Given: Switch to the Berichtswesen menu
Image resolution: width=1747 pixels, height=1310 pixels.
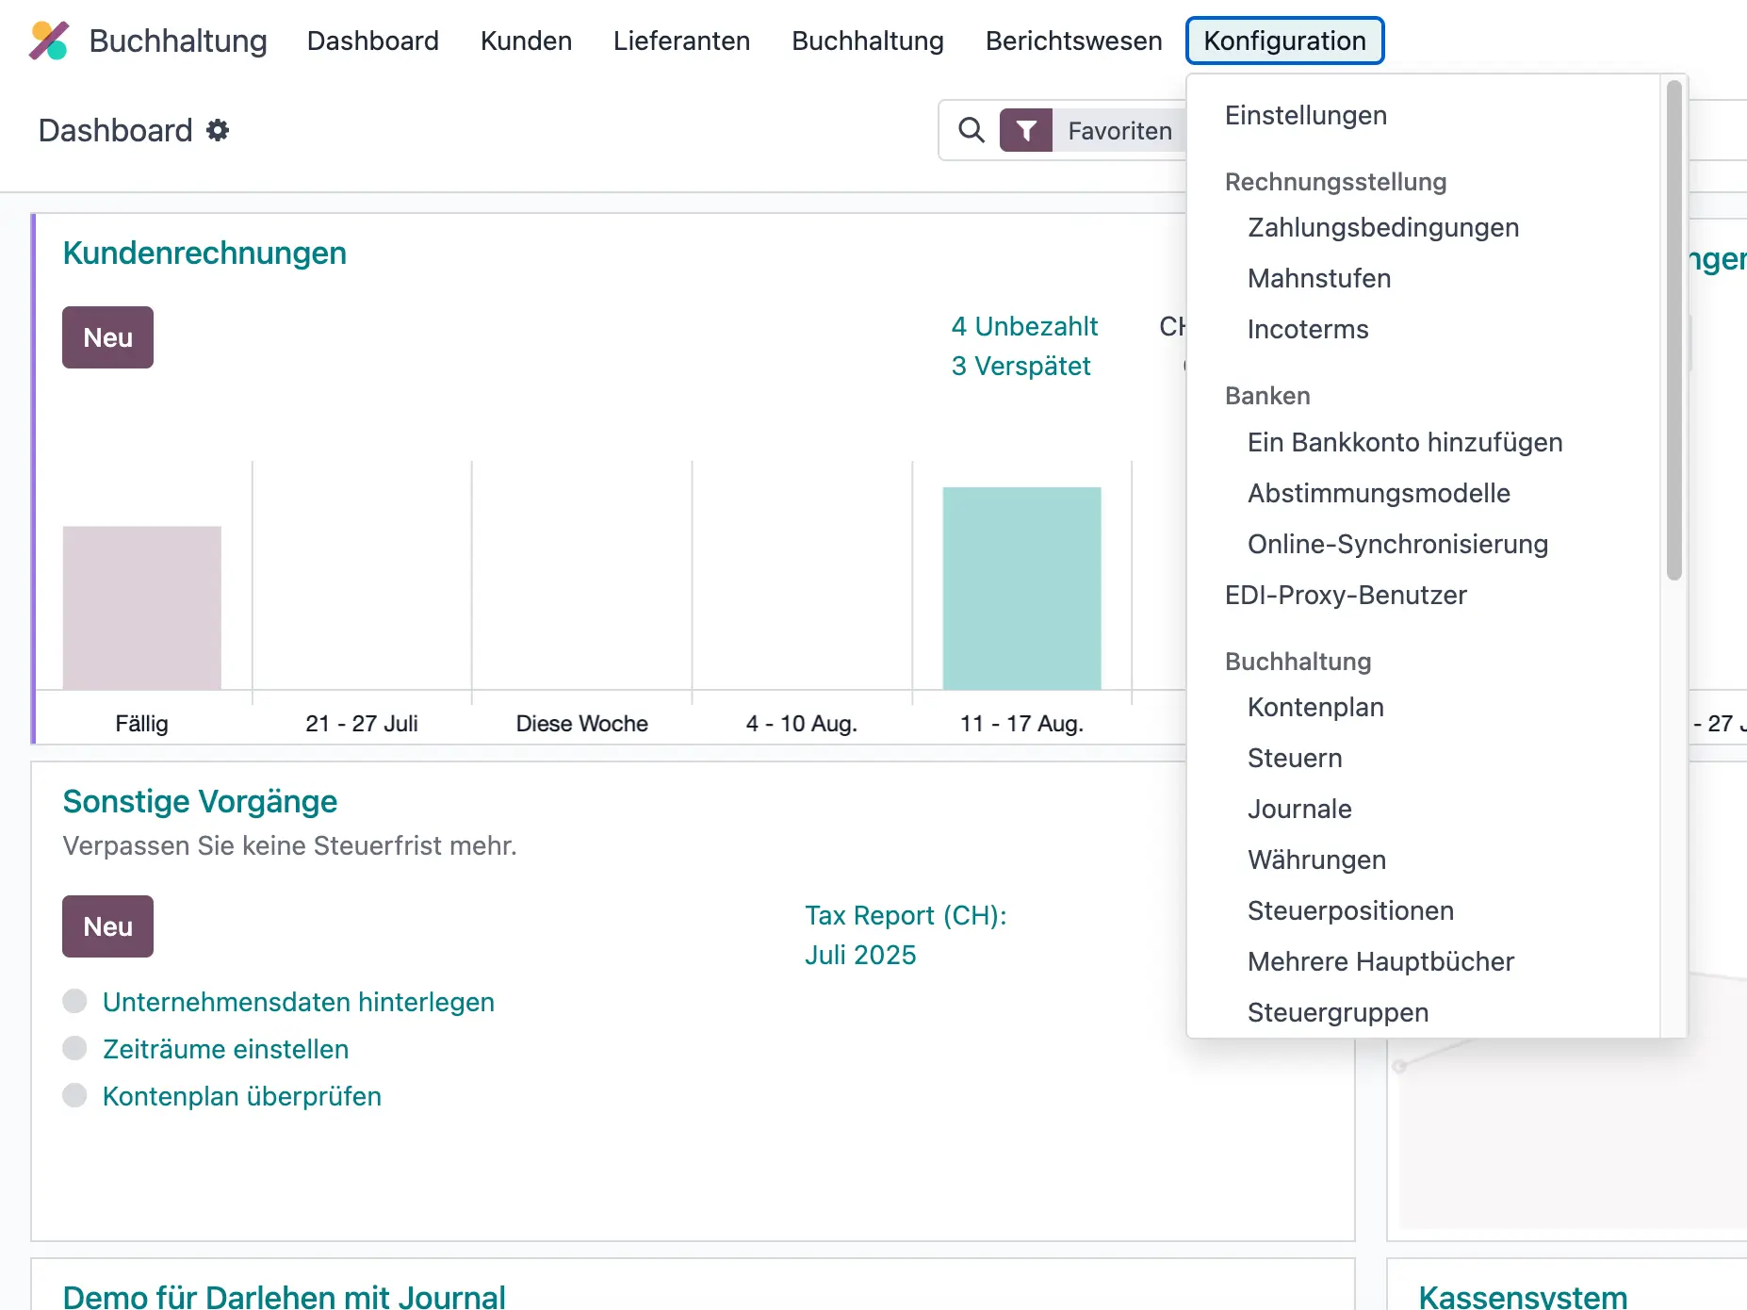Looking at the screenshot, I should (1072, 41).
